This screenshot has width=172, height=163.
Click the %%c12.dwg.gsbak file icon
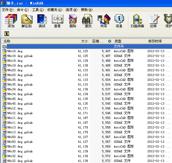[x=4, y=113]
